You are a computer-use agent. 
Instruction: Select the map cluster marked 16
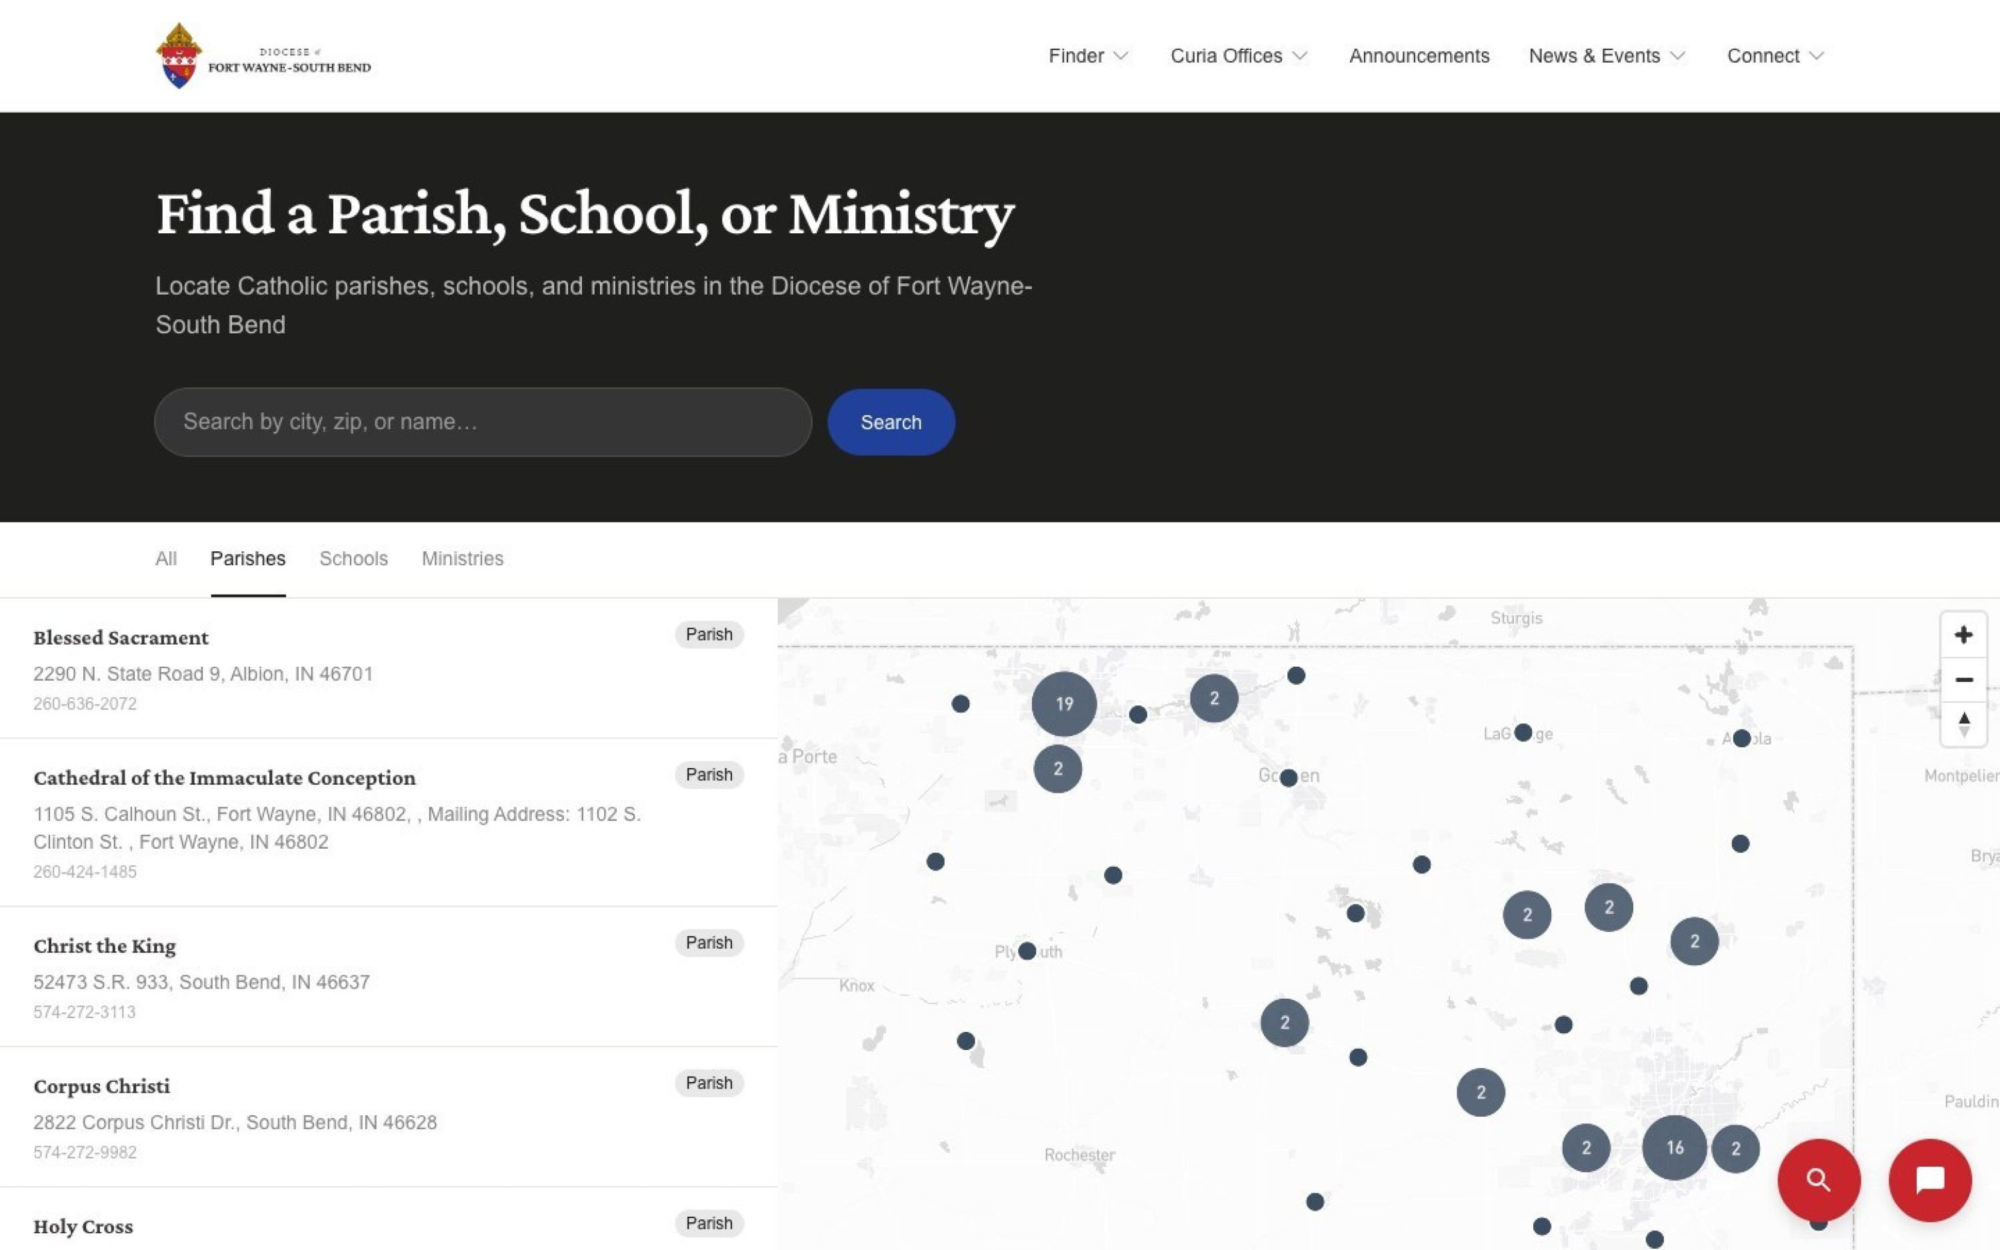(1675, 1147)
